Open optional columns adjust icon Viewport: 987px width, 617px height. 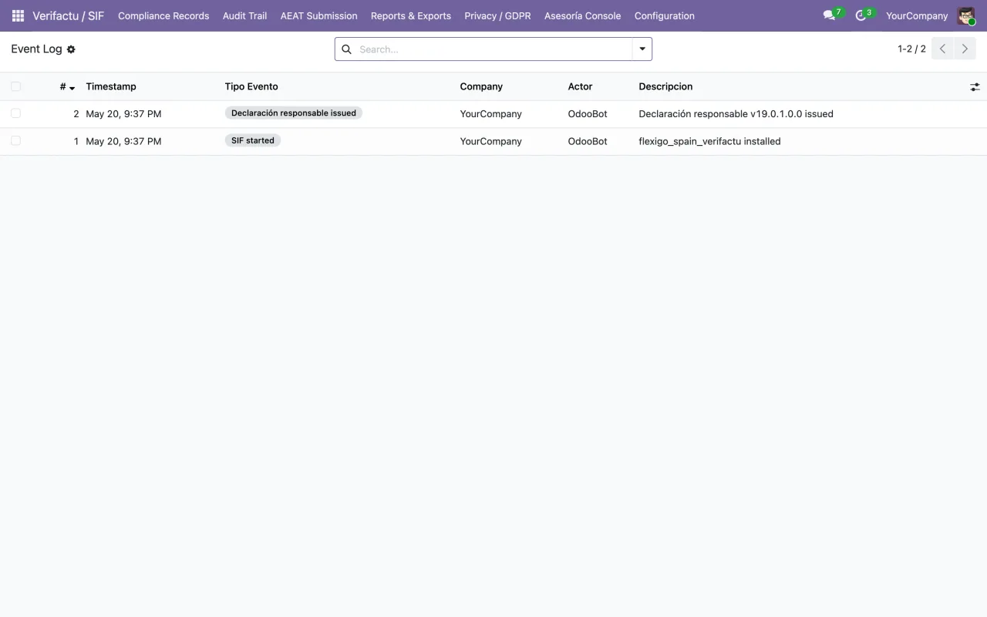(975, 87)
